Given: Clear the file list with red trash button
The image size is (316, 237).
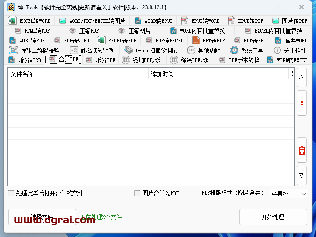Looking at the screenshot, I should pyautogui.click(x=302, y=150).
